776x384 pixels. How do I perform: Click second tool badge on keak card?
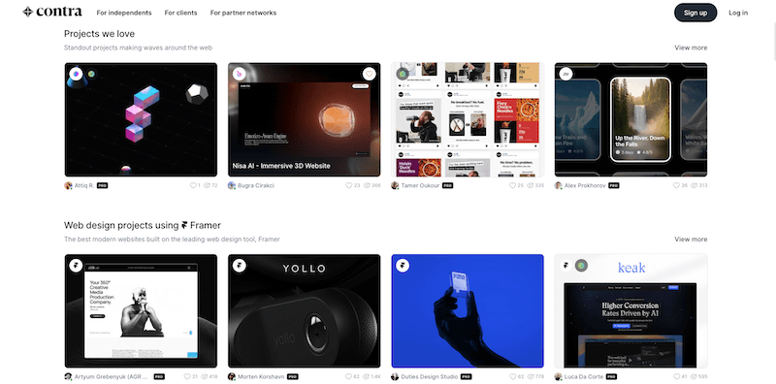(x=581, y=266)
